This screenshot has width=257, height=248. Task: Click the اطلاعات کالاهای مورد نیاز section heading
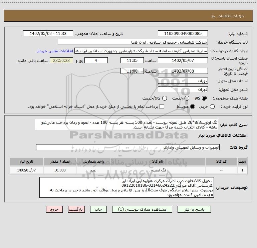pyautogui.click(x=223, y=135)
